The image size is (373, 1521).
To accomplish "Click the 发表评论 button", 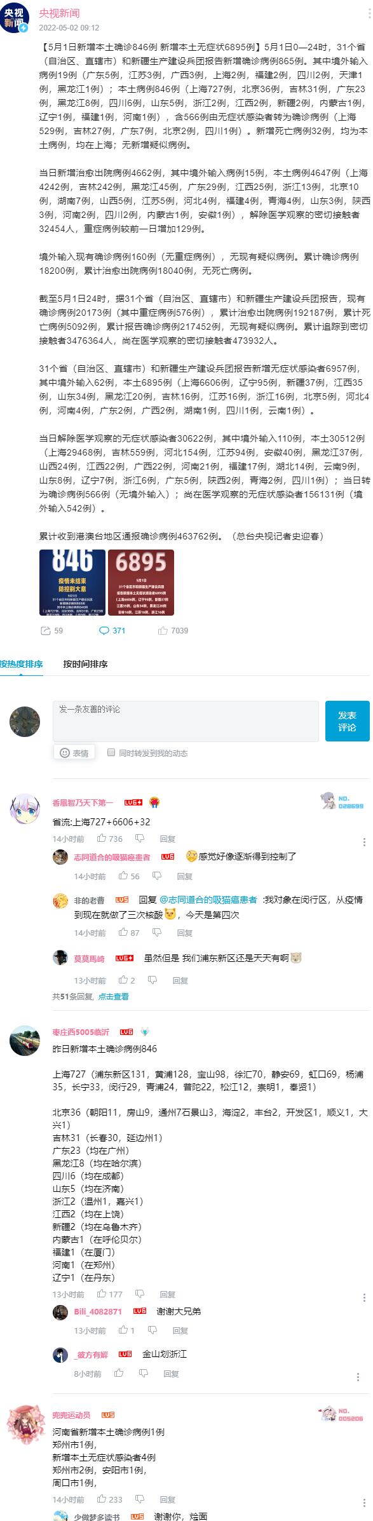I will (347, 721).
